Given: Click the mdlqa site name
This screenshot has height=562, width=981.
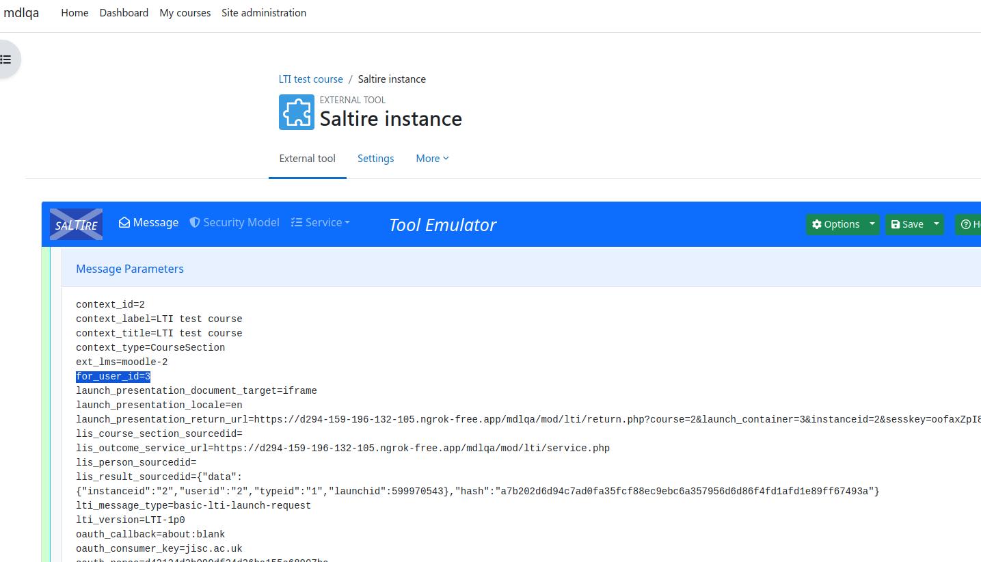Looking at the screenshot, I should click(x=21, y=13).
